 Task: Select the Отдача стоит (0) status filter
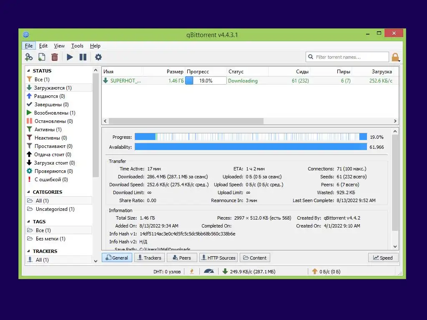click(x=58, y=155)
